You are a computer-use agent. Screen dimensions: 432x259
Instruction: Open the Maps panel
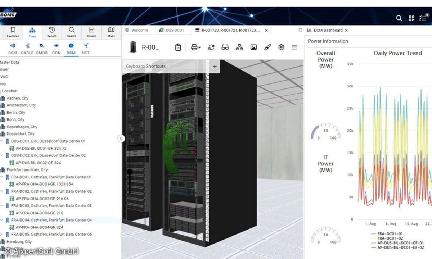(111, 32)
